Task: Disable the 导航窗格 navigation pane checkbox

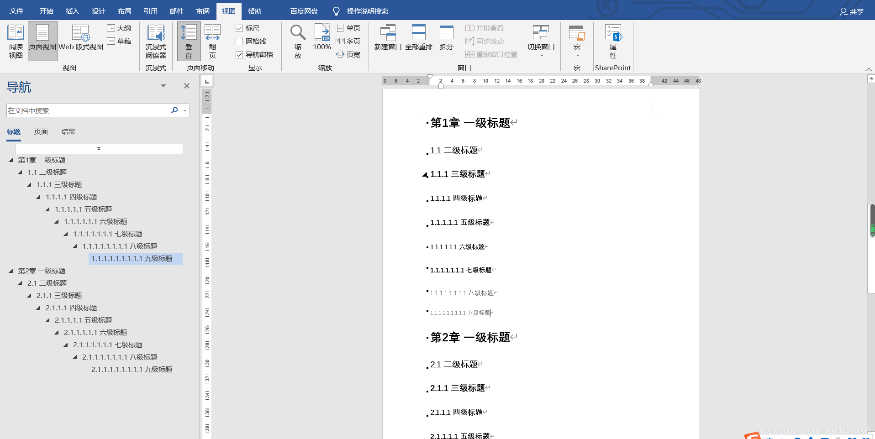Action: 239,54
